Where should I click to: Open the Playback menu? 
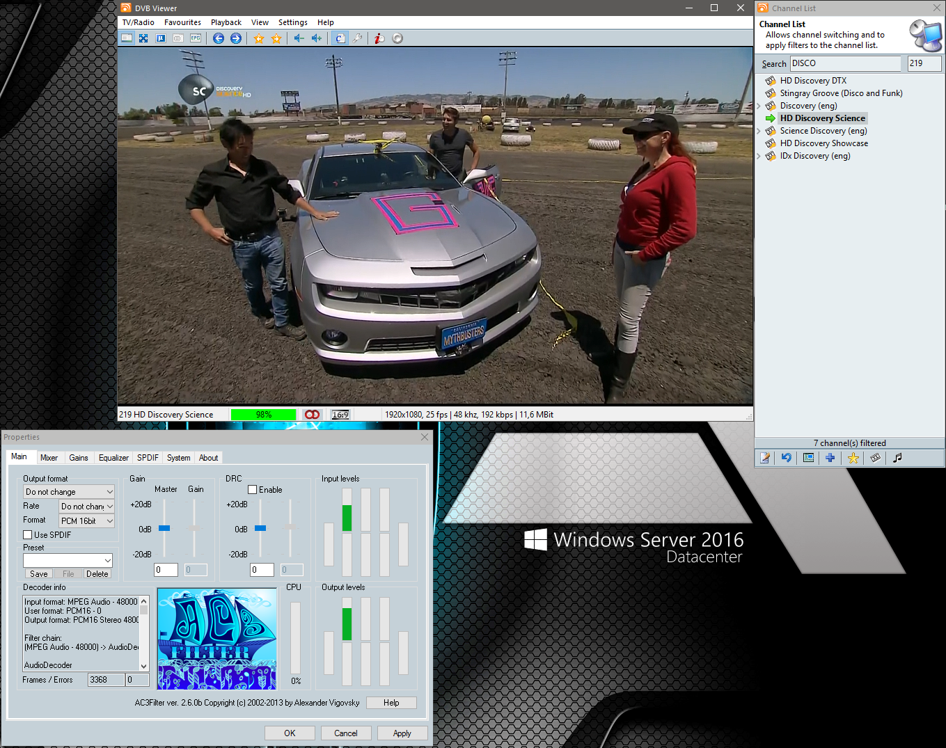point(226,22)
